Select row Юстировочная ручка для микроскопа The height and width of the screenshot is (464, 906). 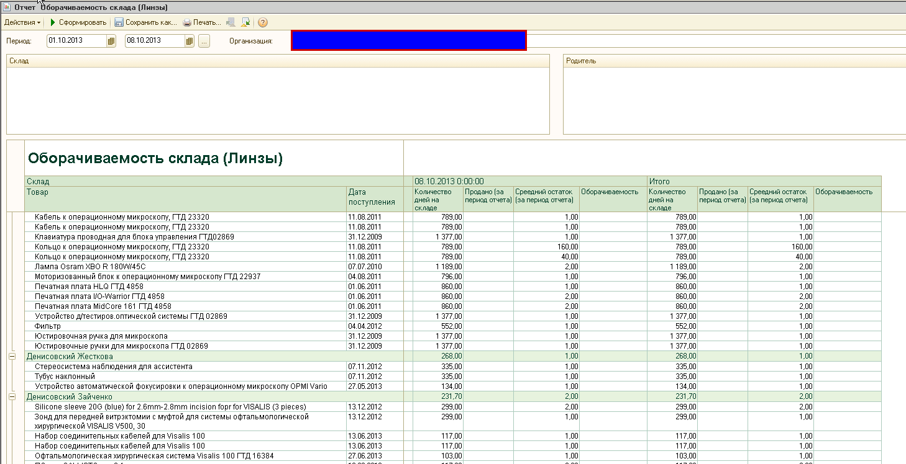click(453, 336)
